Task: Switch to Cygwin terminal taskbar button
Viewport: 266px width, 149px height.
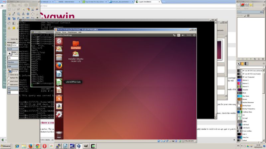Action: click(93, 146)
